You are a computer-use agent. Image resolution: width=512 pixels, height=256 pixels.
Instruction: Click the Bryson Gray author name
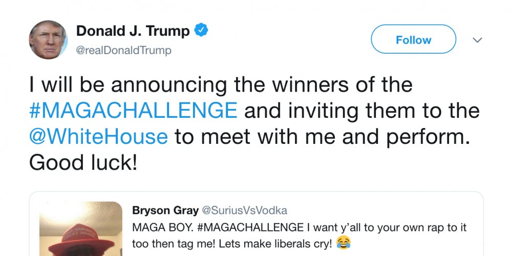point(159,210)
